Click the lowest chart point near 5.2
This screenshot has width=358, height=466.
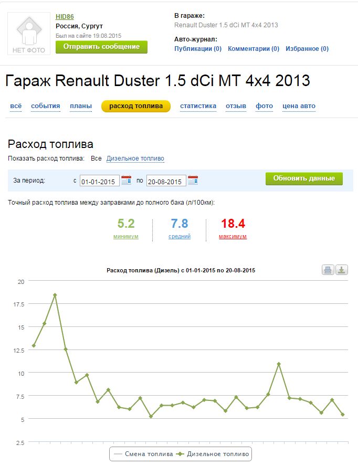click(x=151, y=416)
